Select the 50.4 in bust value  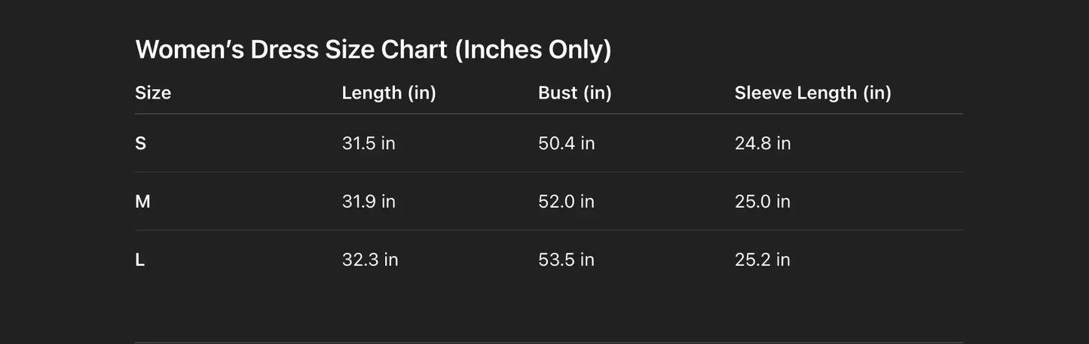[567, 143]
